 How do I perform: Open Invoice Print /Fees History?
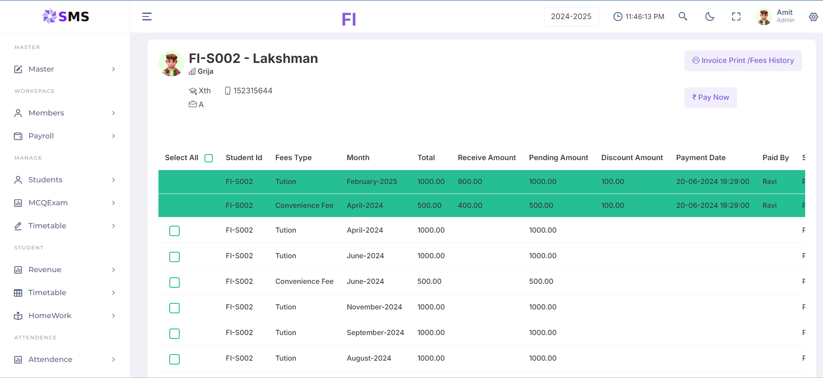pos(743,61)
